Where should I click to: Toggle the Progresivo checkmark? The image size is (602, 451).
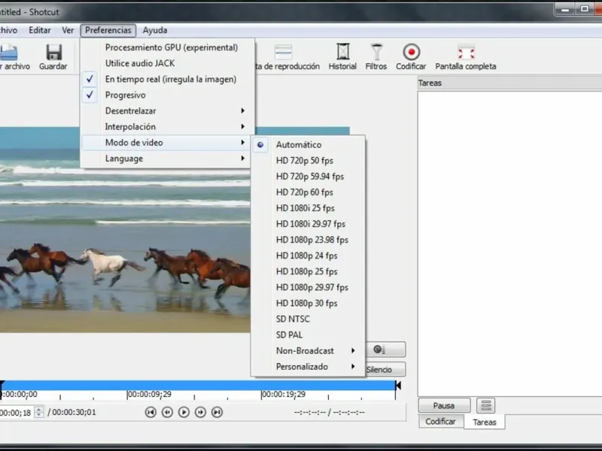[125, 95]
